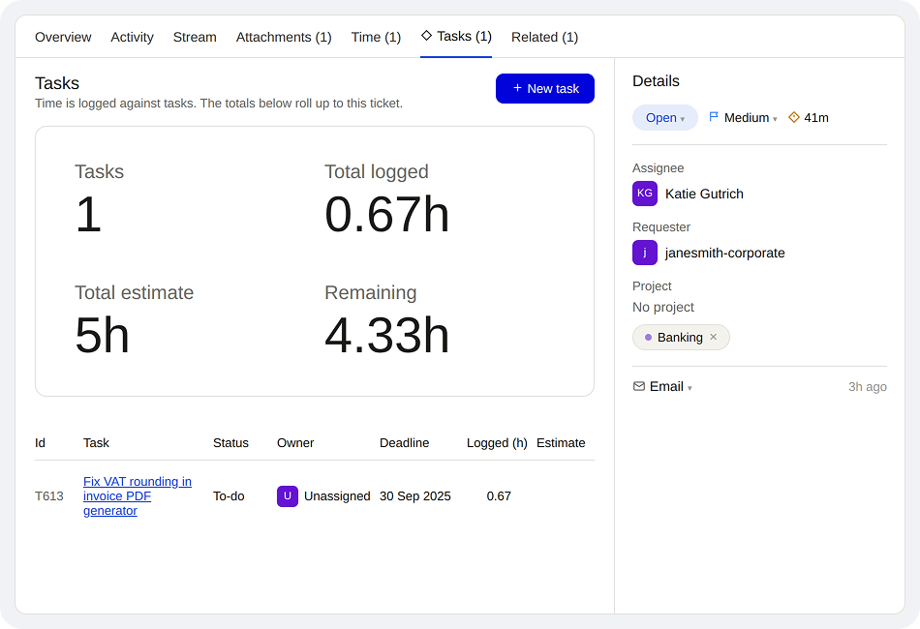Click the Tasks tab diamond icon
The width and height of the screenshot is (920, 629).
(x=426, y=36)
